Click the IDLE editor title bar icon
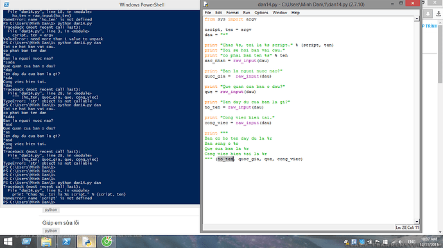443x248 pixels. click(x=206, y=4)
